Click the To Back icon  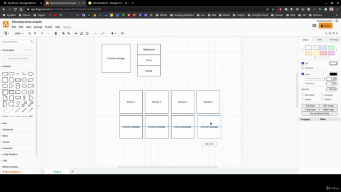(69, 34)
